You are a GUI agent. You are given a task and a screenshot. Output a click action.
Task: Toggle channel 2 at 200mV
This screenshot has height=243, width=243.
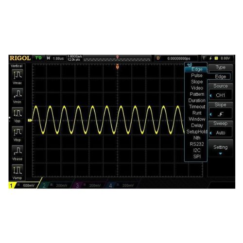(x=55, y=185)
